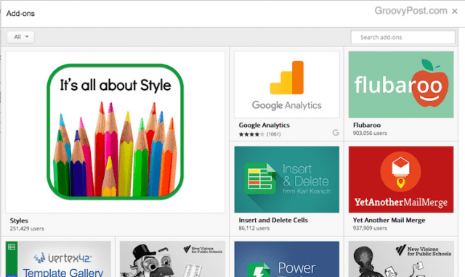Open the Insert & Delete add-on image

[287, 180]
